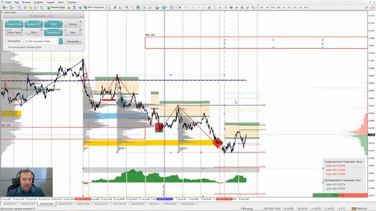Viewport: 376px width, 211px height.
Task: Open the Australian Dollar contract dropdown
Action: 61,41
